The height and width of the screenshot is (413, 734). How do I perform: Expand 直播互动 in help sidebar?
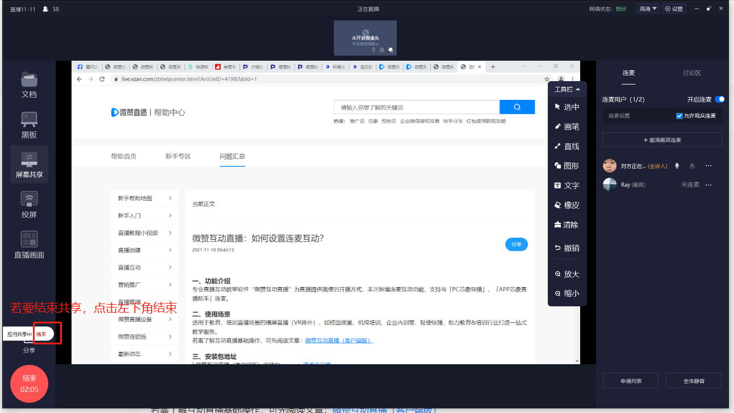145,267
